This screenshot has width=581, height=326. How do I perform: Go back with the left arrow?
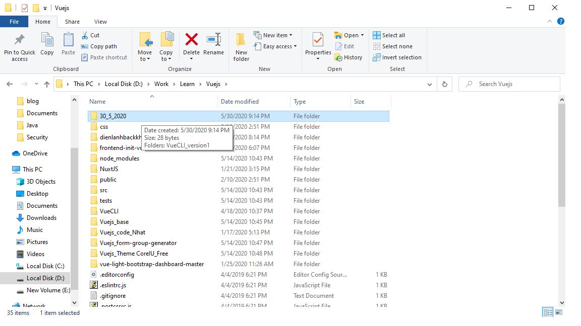pyautogui.click(x=10, y=84)
